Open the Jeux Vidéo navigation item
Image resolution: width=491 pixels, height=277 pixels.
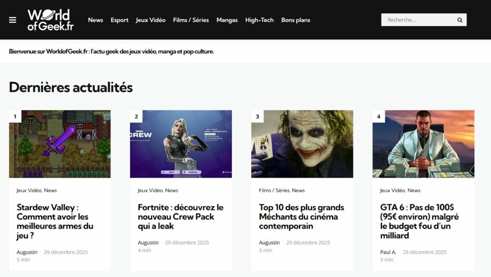pyautogui.click(x=151, y=20)
